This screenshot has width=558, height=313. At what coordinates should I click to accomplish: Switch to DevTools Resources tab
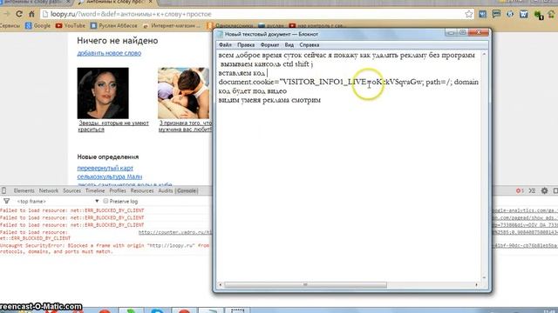(142, 191)
